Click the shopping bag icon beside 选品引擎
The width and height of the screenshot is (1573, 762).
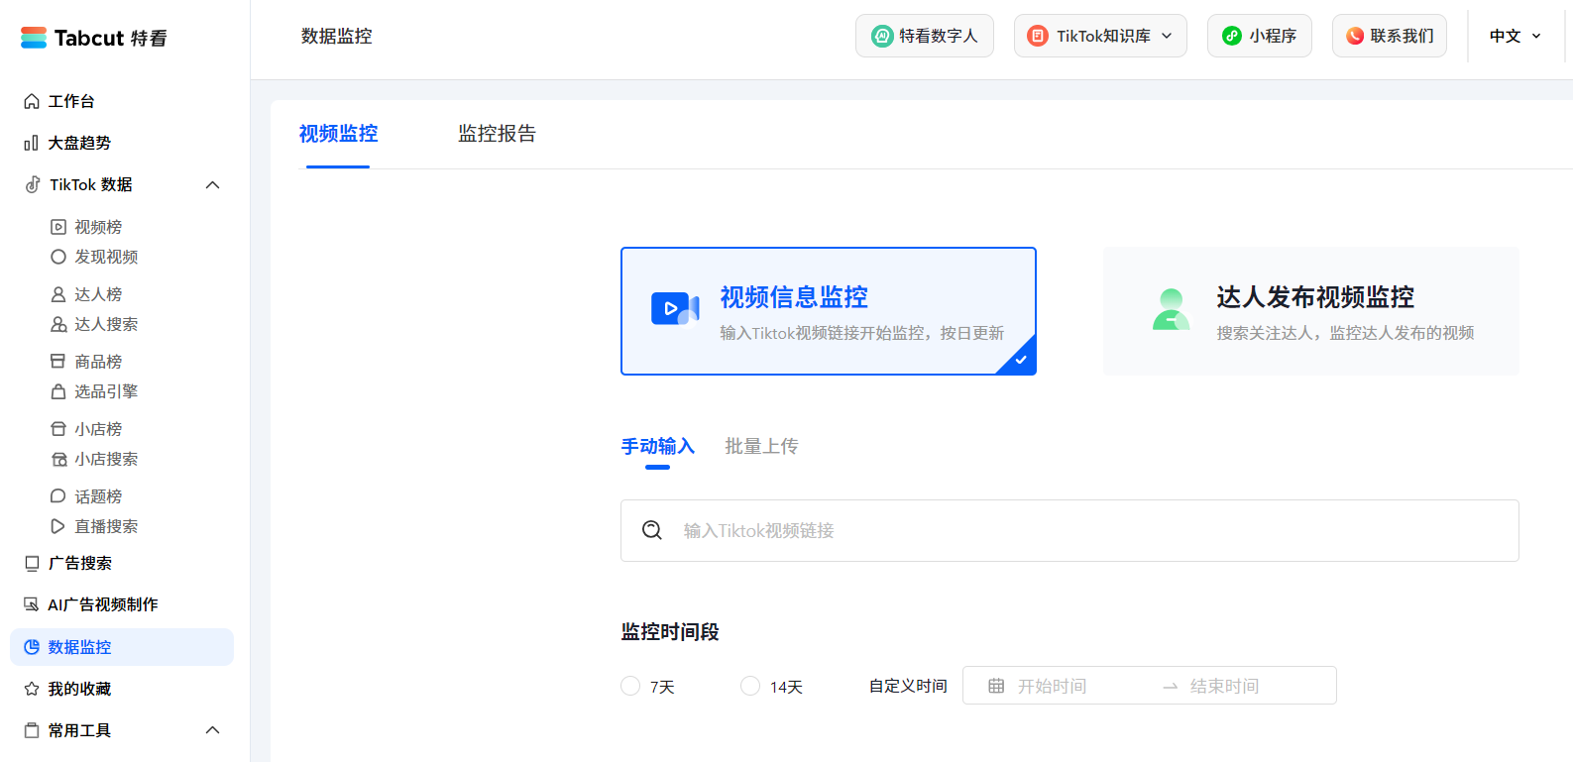pos(58,391)
